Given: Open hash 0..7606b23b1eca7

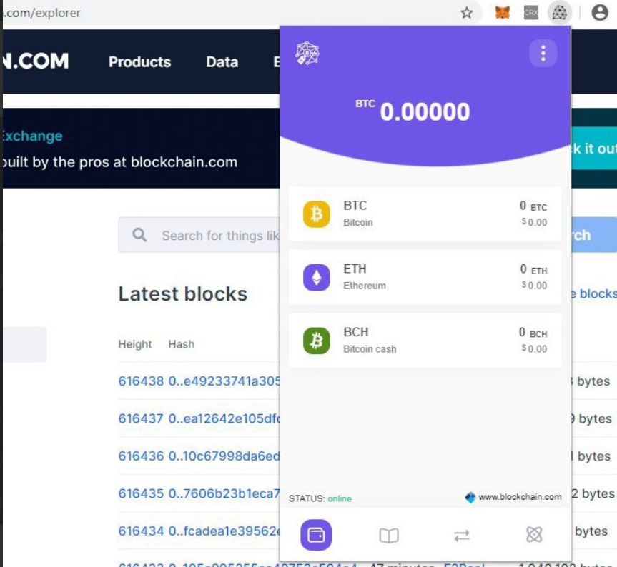Looking at the screenshot, I should (x=224, y=493).
